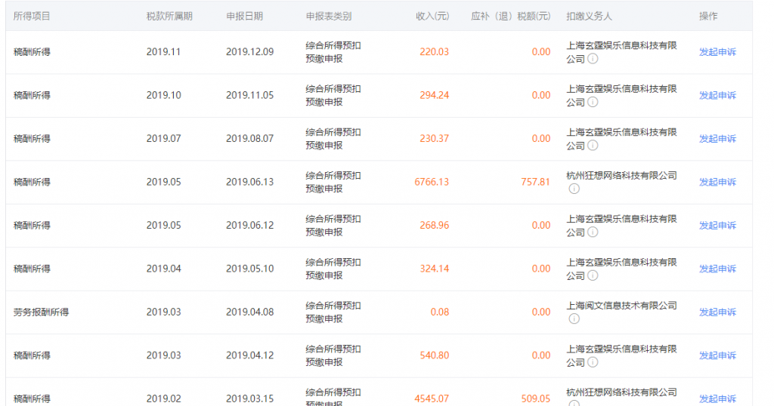Click 发起申诉 for the 4545.07 income row

click(x=717, y=398)
